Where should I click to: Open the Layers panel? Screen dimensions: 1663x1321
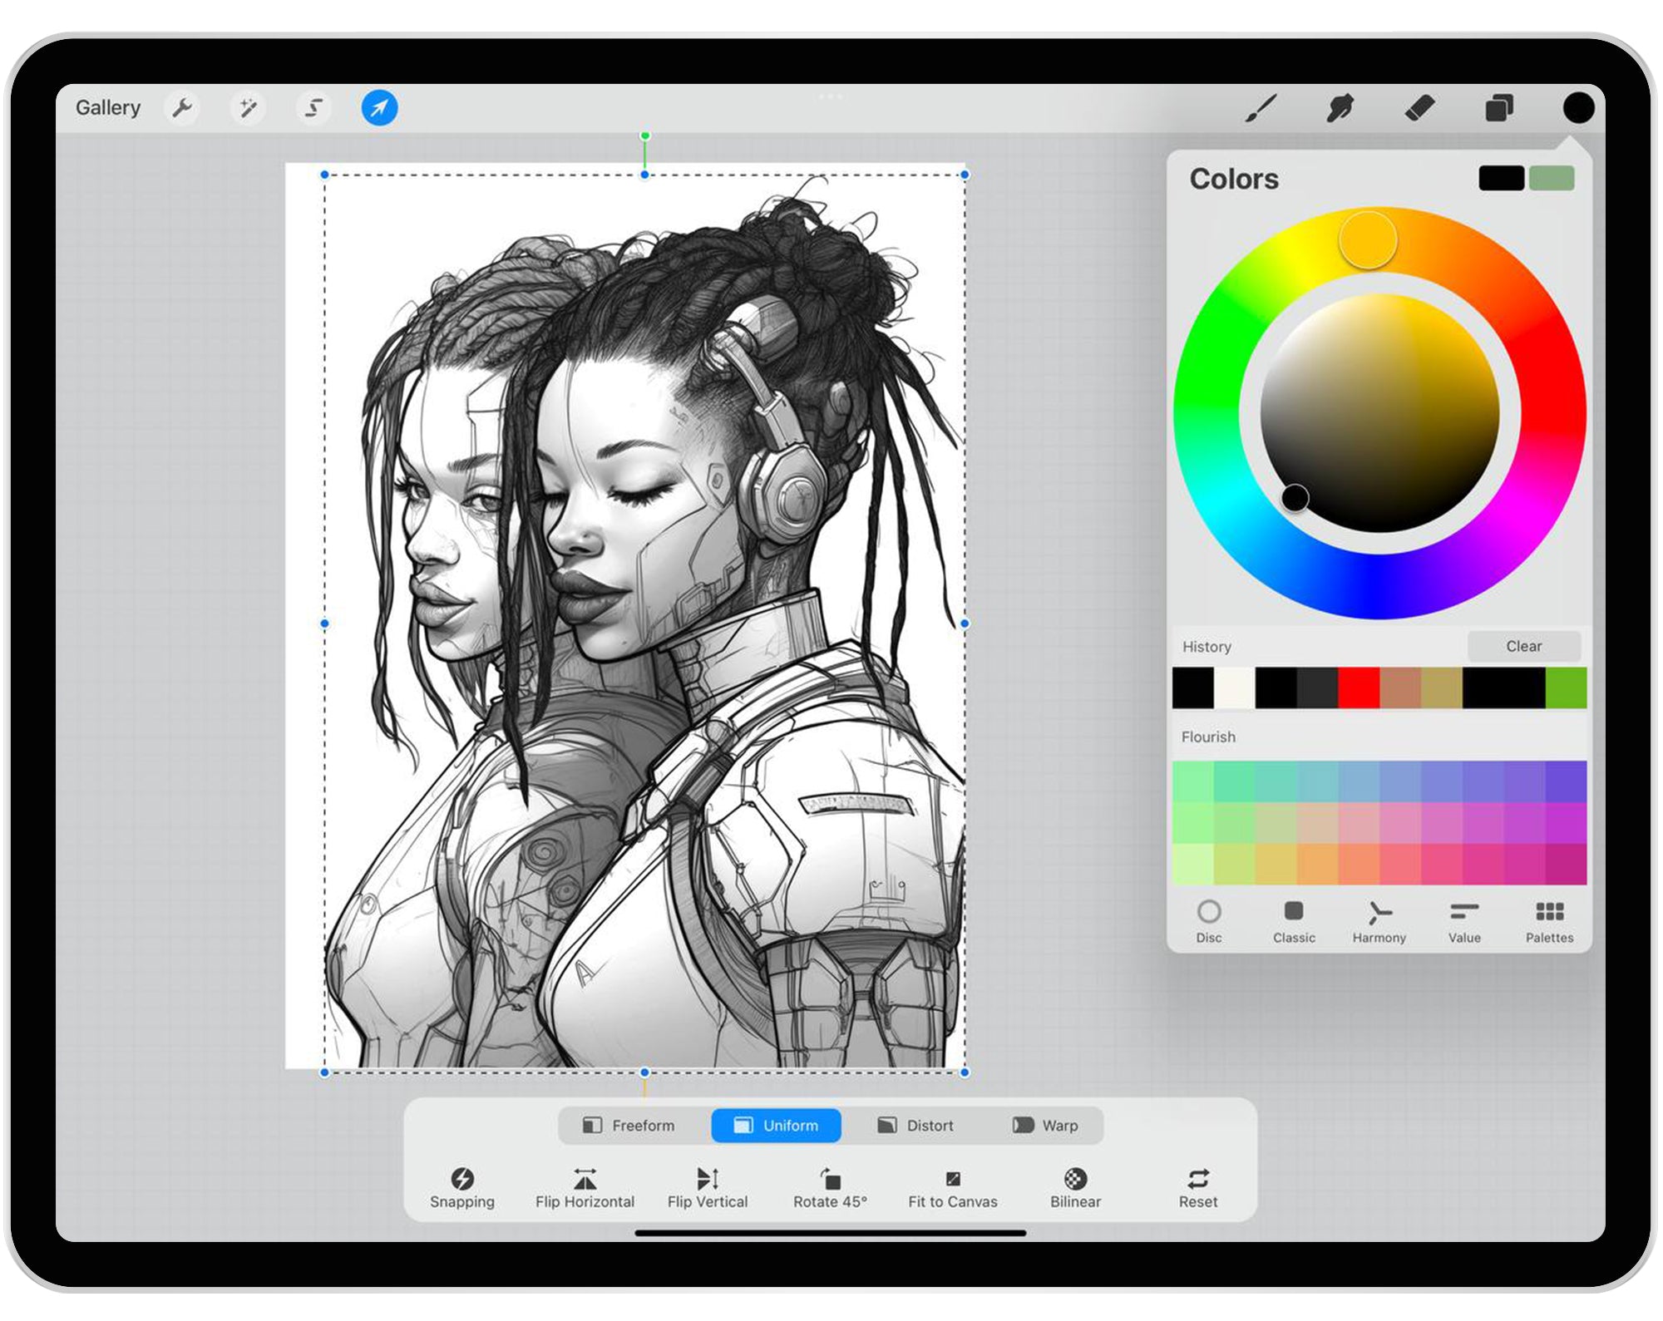pos(1498,108)
